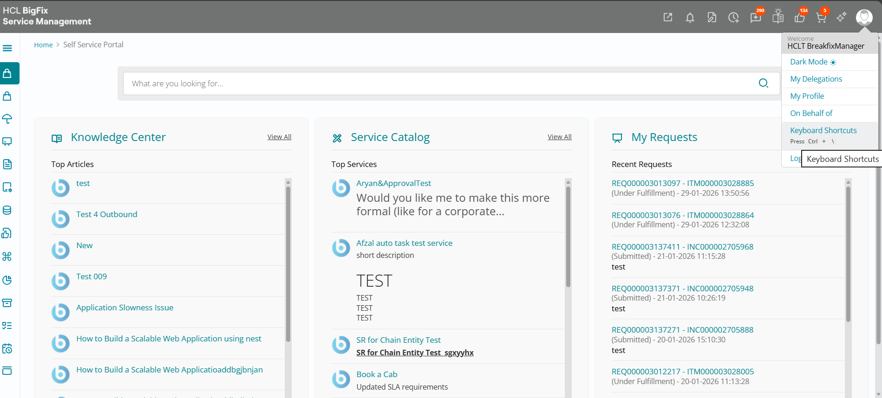Choose On Behalf of option
Image resolution: width=882 pixels, height=398 pixels.
(x=811, y=114)
